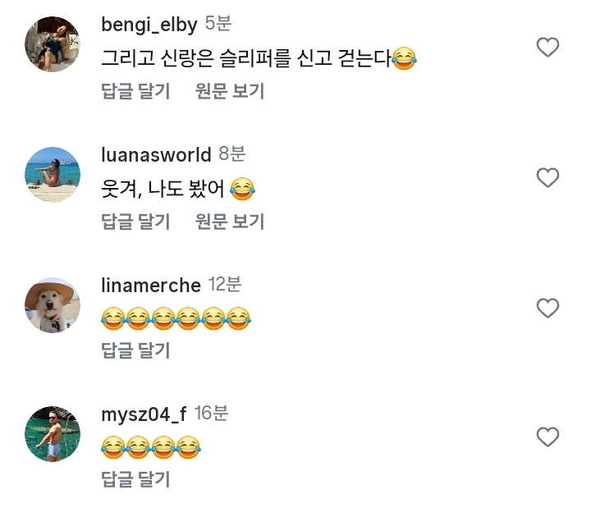Screen dimensions: 591x517
Task: Open luanasworld's beach profile picture
Action: point(53,175)
